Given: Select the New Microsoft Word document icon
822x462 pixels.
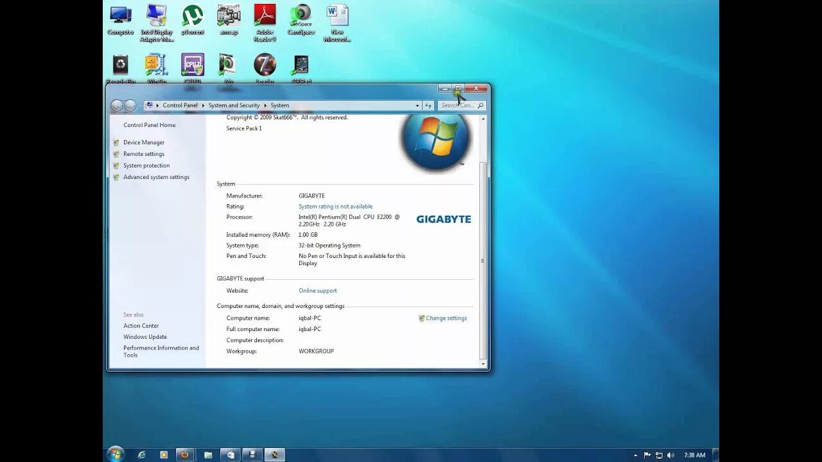Looking at the screenshot, I should click(x=337, y=23).
